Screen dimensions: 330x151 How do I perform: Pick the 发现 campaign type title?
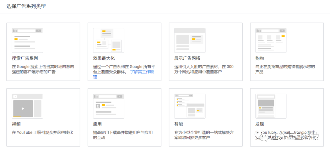coord(260,124)
